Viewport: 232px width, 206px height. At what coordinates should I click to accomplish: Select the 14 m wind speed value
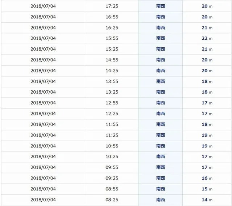(207, 199)
